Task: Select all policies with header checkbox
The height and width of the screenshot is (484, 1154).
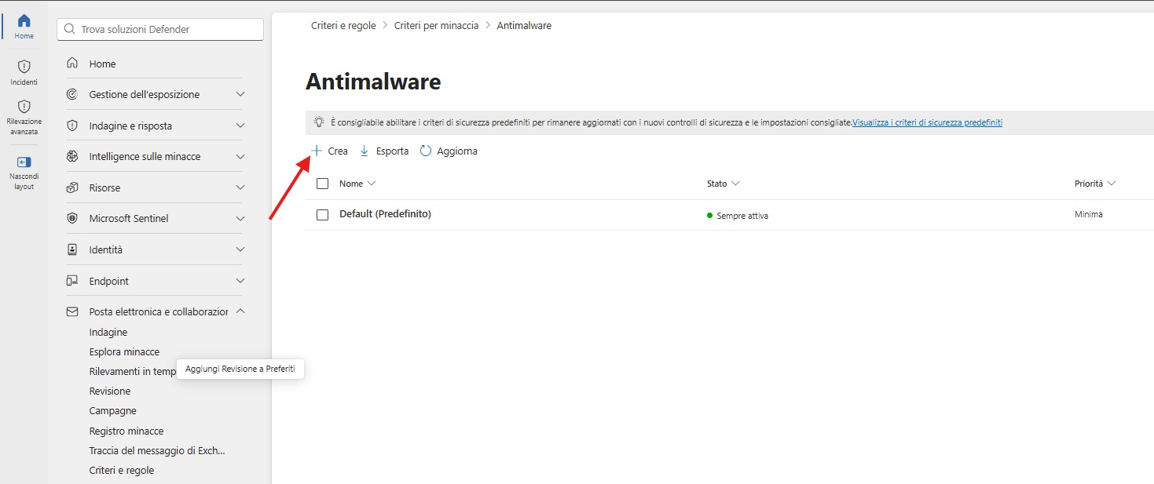Action: pos(322,184)
